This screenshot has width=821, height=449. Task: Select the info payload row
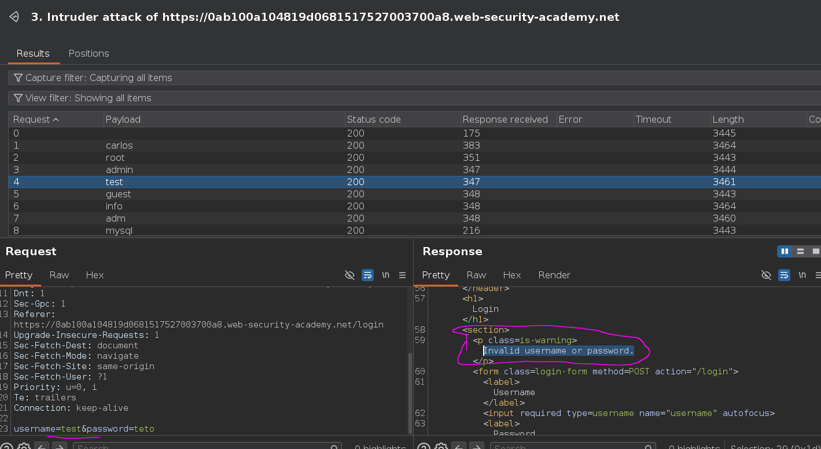[x=414, y=206]
